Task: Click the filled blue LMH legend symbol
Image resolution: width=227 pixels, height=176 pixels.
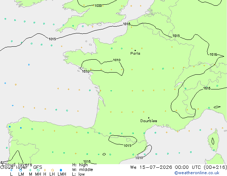Action: 61,170
